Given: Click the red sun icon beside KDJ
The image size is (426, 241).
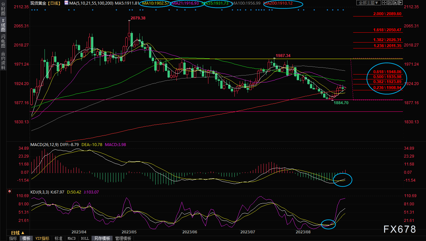Looking at the screenshot, I should click(10, 192).
